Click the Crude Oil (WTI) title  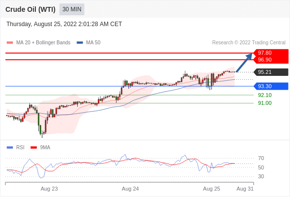click(30, 9)
